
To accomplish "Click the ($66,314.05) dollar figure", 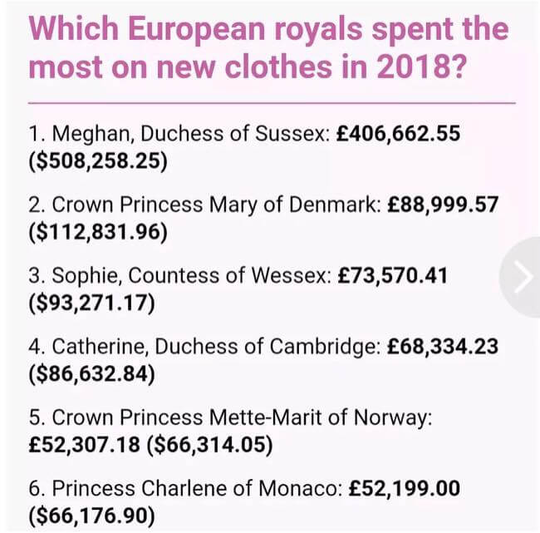I will point(209,445).
